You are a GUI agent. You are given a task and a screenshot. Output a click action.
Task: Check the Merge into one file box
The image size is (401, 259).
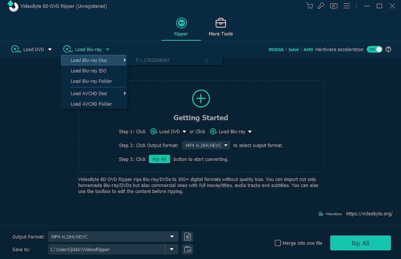coord(278,243)
